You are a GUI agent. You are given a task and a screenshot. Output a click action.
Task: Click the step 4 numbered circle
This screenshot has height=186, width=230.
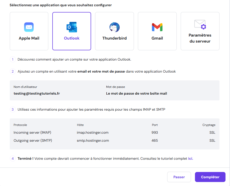(x=13, y=158)
